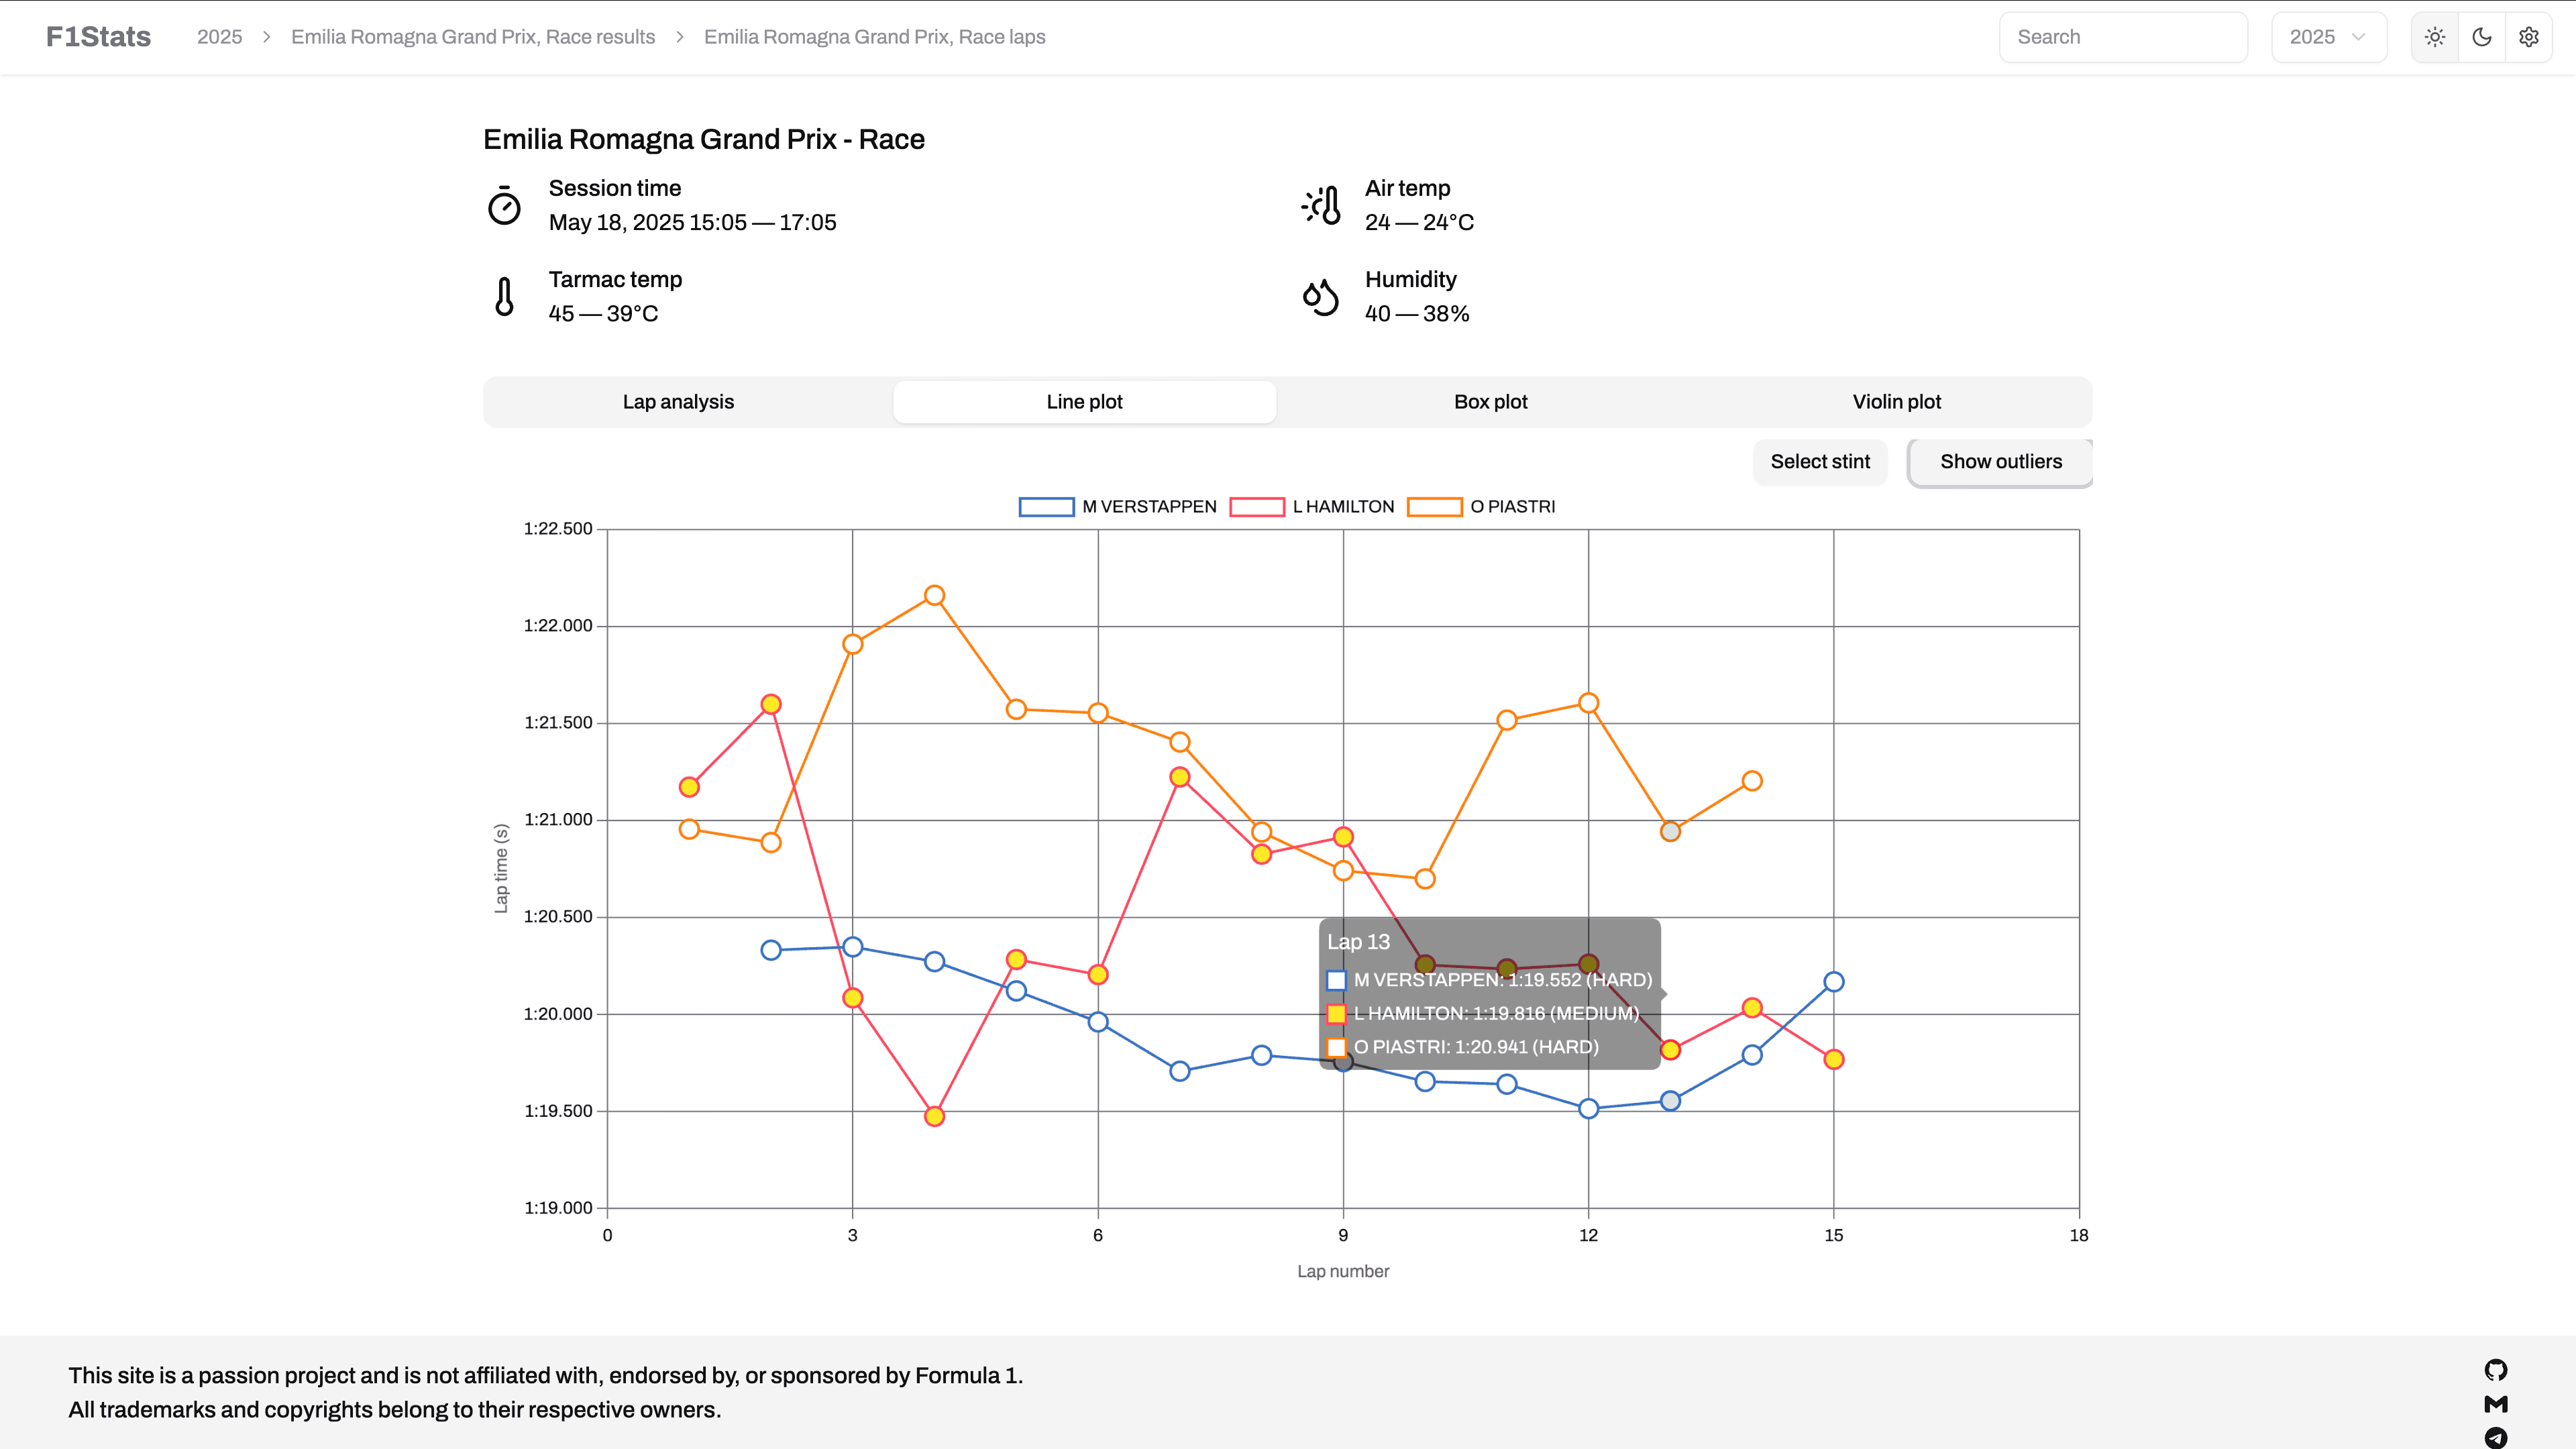Go to Emilia Romagna Grand Prix Race results breadcrumb

point(472,37)
